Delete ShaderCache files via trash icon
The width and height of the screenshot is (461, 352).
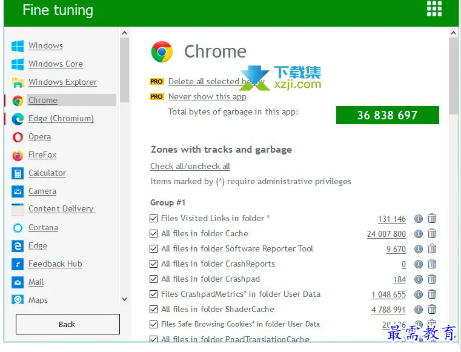click(432, 309)
